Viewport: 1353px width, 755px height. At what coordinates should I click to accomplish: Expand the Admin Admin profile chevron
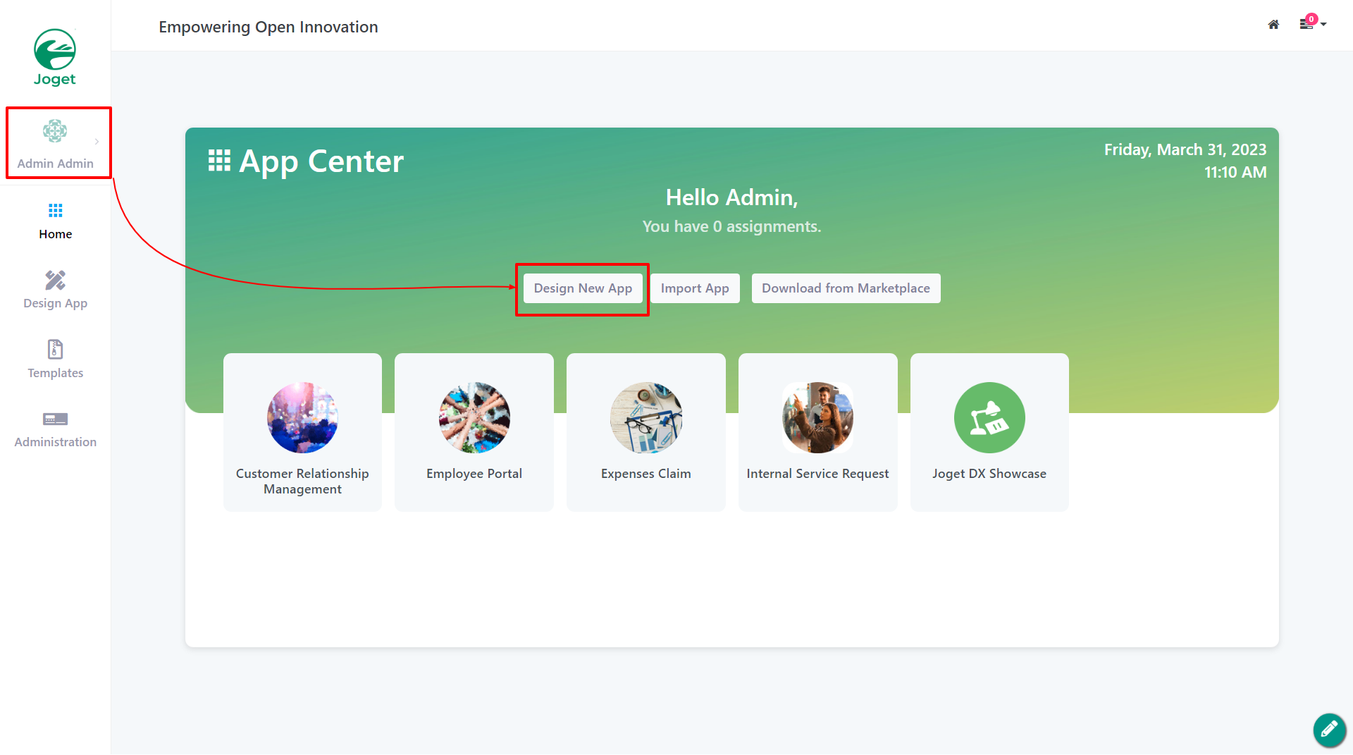(97, 142)
